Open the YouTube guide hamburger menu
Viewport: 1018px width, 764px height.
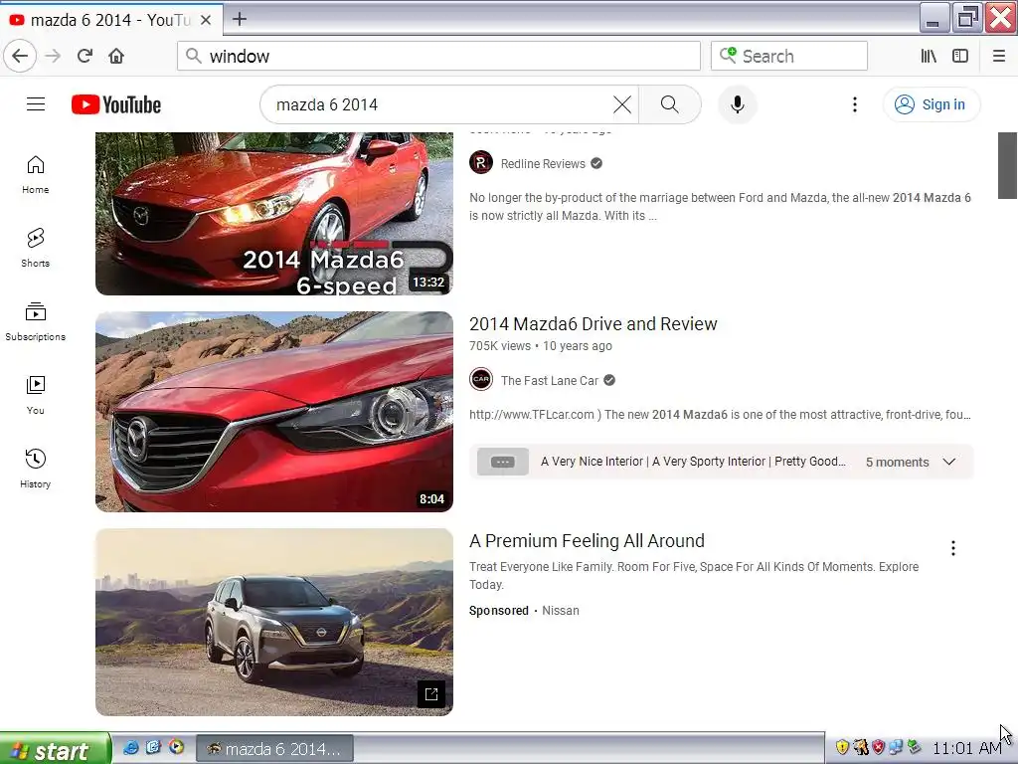point(36,104)
